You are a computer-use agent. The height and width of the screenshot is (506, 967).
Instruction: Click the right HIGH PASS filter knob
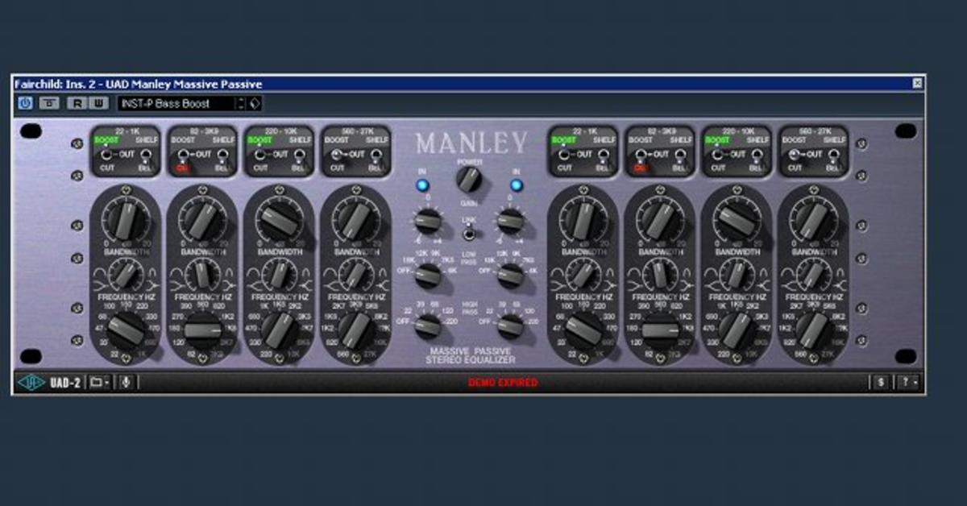510,326
